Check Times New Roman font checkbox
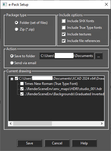Screen dimensions: 111x151 click(22, 84)
